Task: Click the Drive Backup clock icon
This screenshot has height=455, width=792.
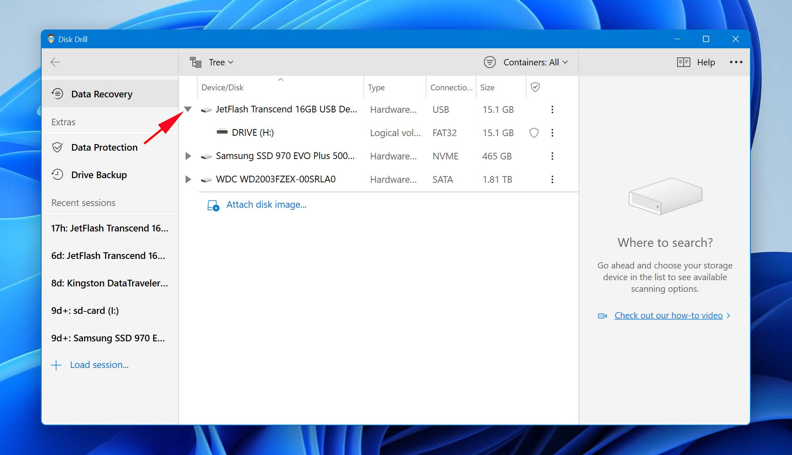Action: (57, 174)
